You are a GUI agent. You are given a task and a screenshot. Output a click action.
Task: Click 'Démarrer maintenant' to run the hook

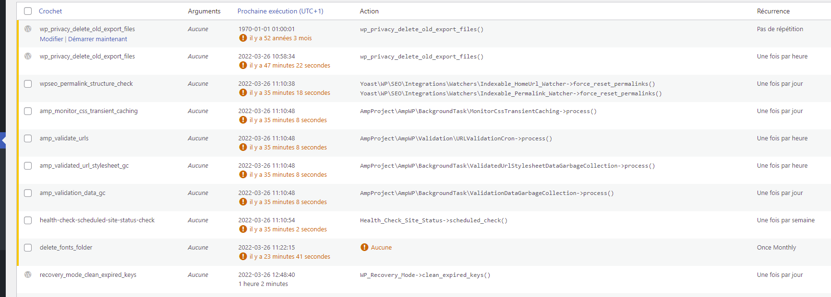[x=97, y=39]
